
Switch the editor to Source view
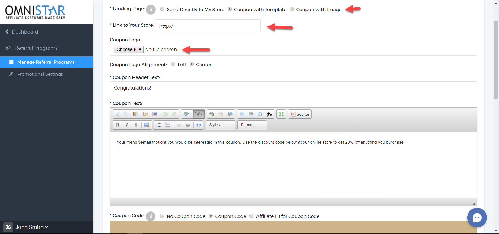[300, 114]
